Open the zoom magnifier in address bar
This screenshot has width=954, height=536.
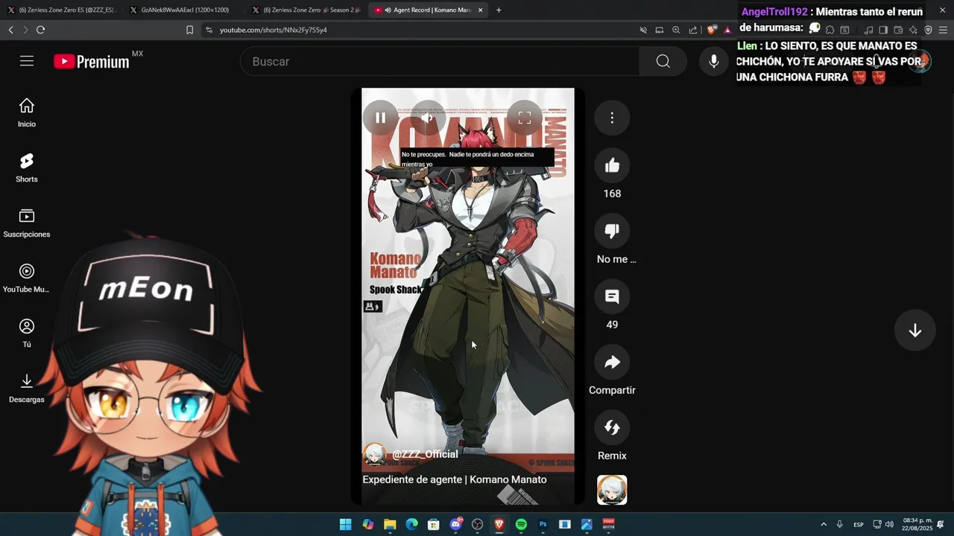pyautogui.click(x=676, y=30)
